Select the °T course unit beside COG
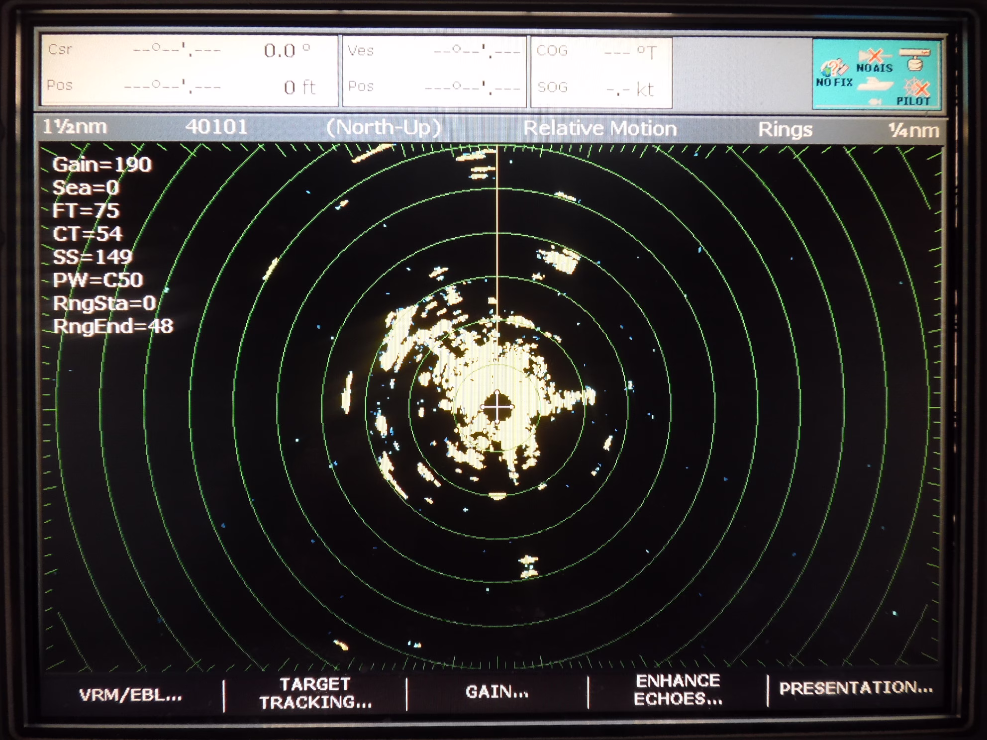The width and height of the screenshot is (987, 740). pyautogui.click(x=647, y=52)
